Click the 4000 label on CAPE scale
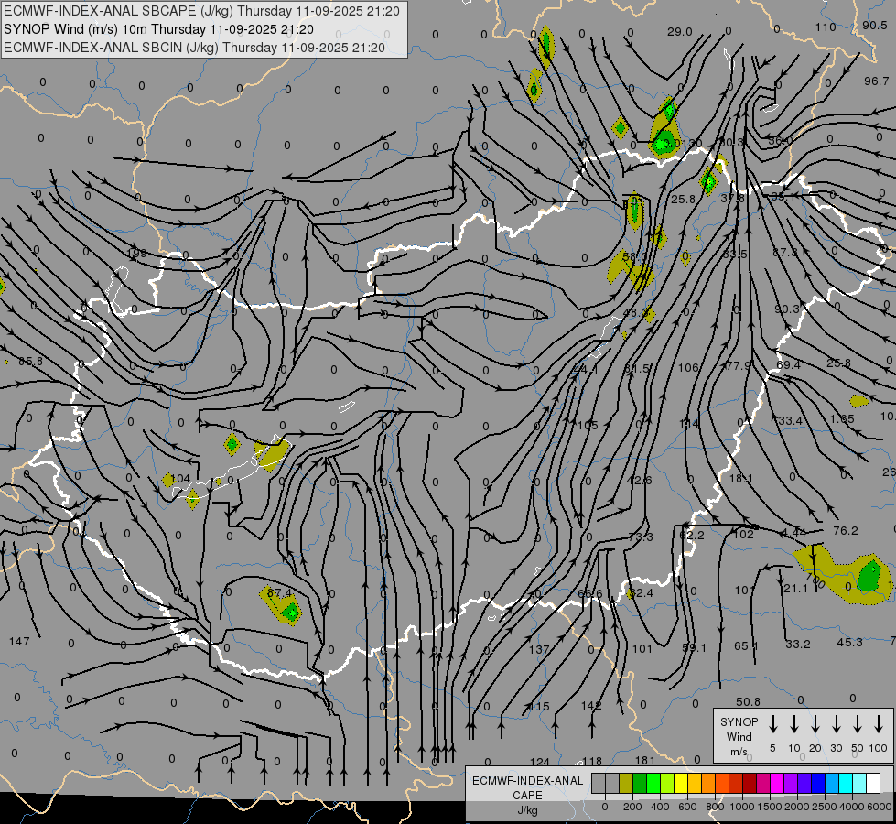The width and height of the screenshot is (896, 824). [x=851, y=807]
